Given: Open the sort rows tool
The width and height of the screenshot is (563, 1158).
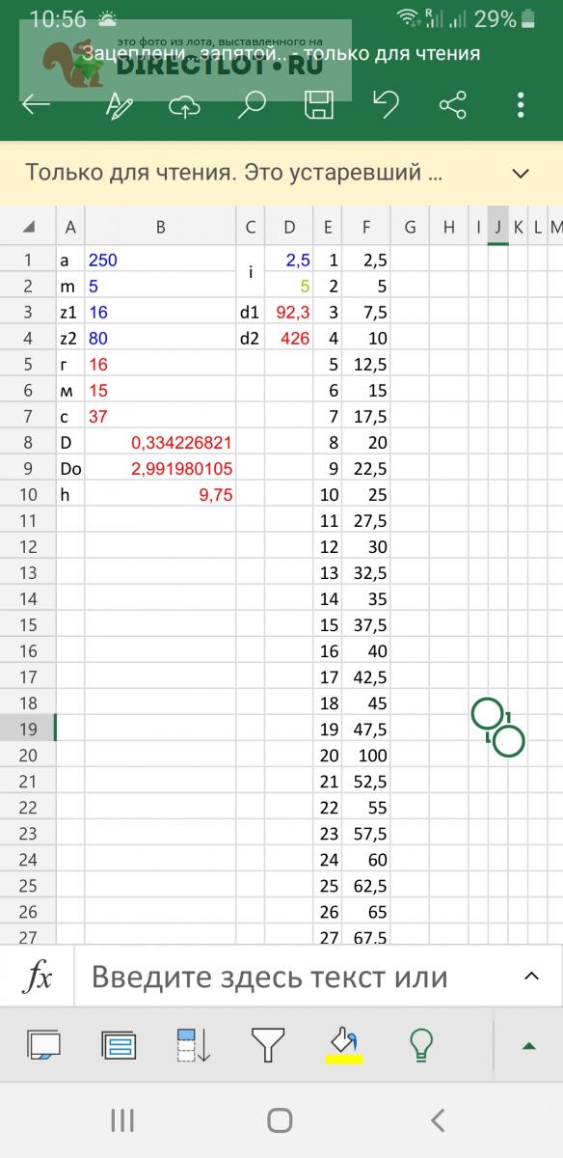Looking at the screenshot, I should (194, 1045).
